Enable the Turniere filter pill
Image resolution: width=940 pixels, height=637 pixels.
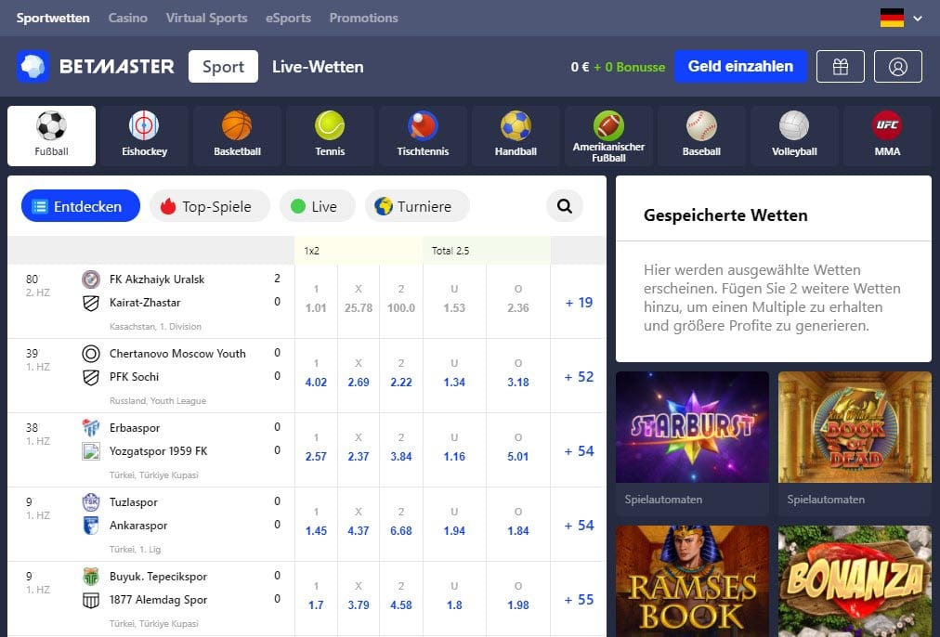416,206
